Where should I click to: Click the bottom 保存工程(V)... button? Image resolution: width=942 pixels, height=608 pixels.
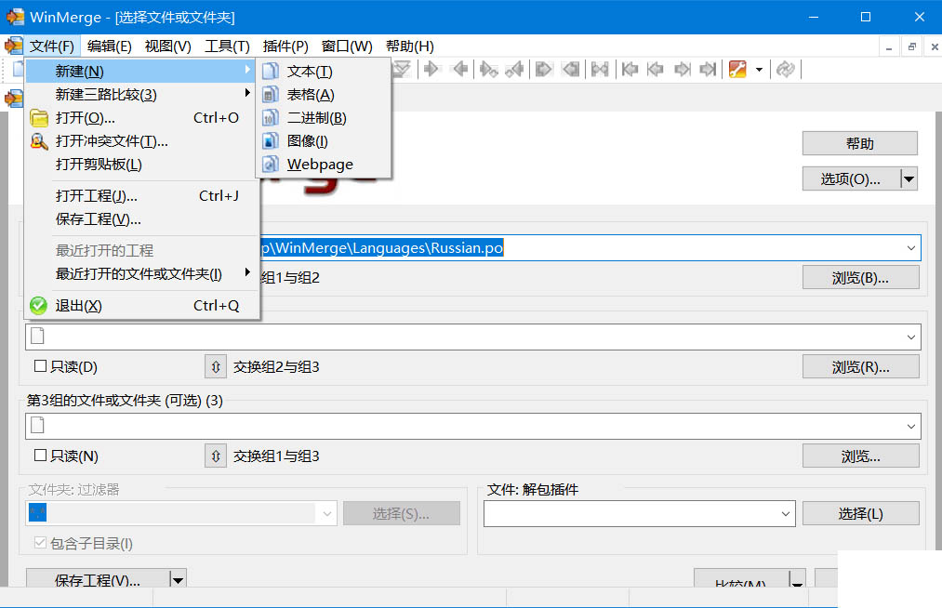pyautogui.click(x=98, y=579)
